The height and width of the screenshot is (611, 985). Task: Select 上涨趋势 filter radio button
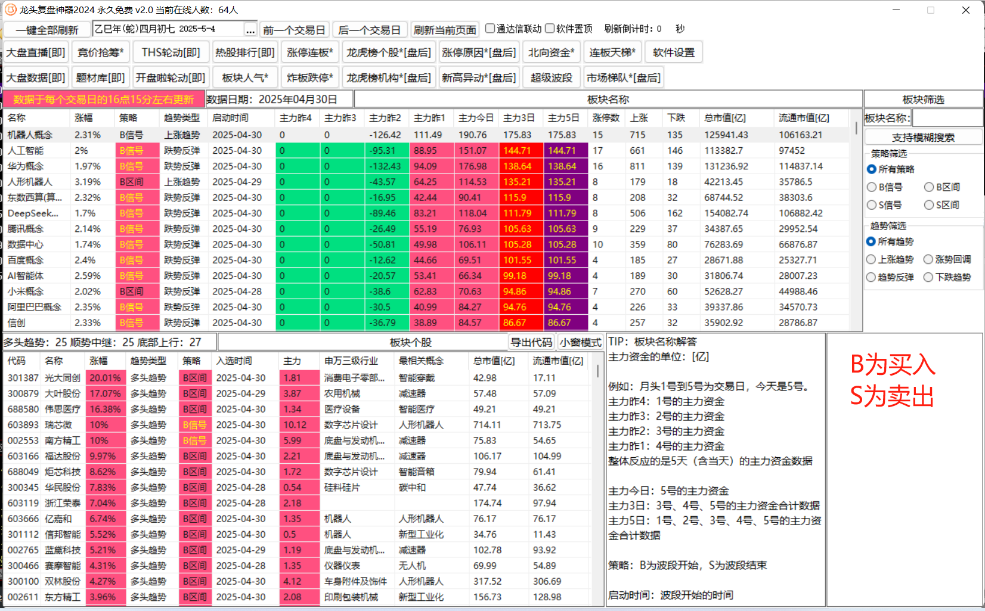point(871,259)
